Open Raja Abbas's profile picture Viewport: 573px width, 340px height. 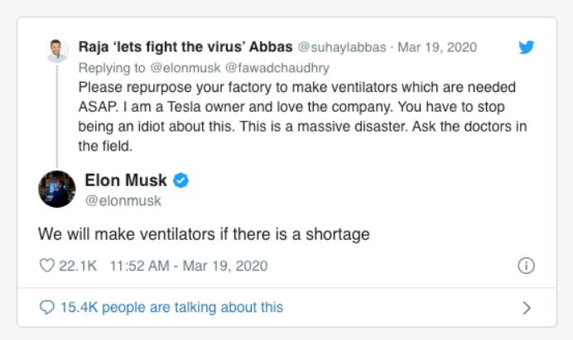[x=56, y=50]
